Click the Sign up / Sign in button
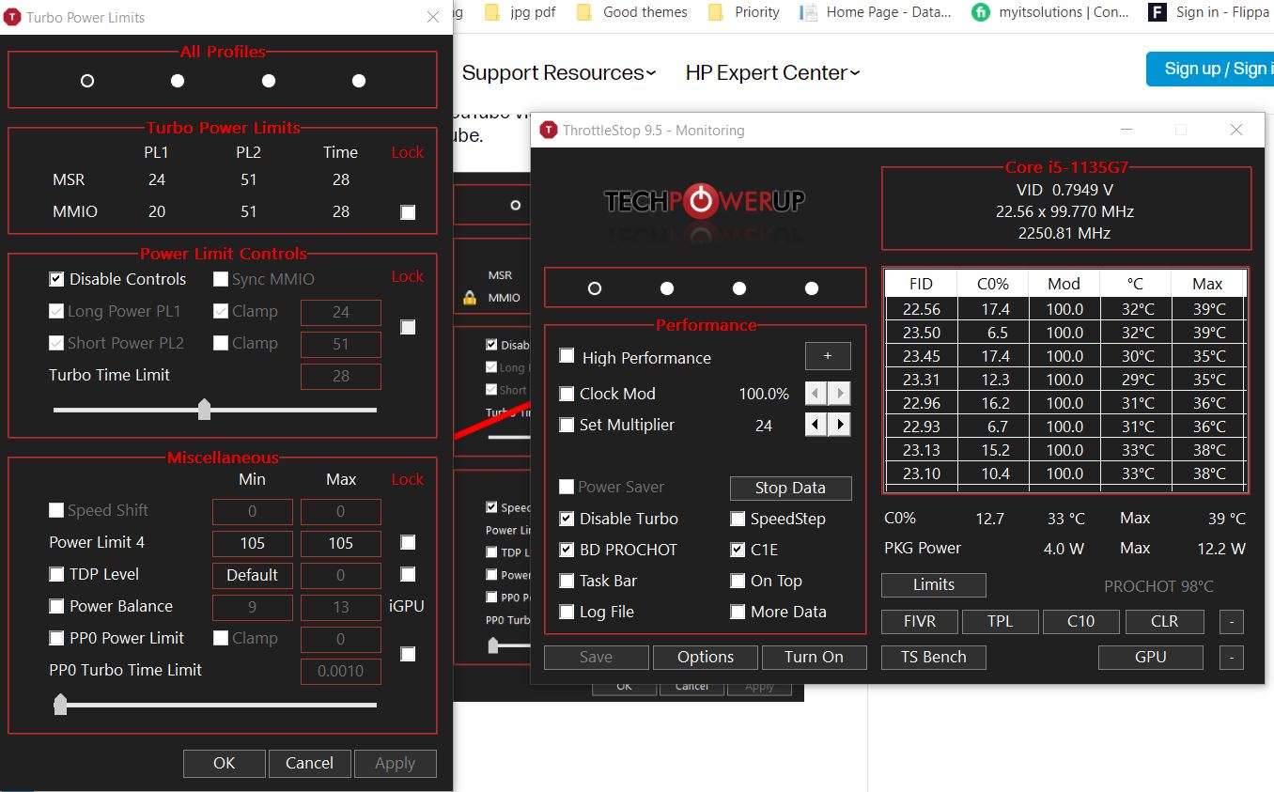The image size is (1274, 792). [x=1210, y=69]
